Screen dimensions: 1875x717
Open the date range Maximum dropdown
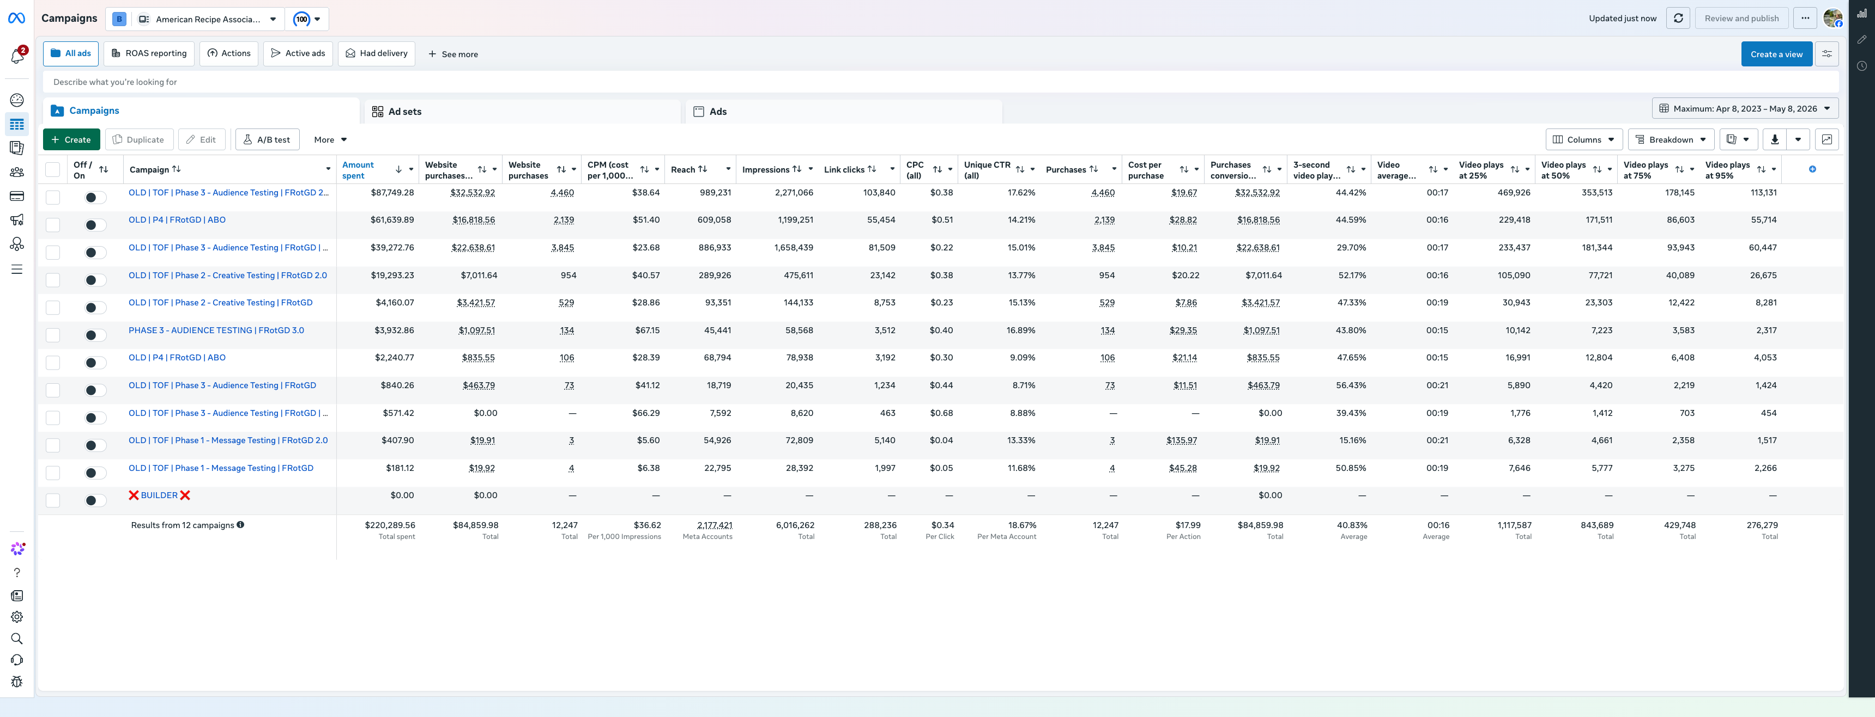(1745, 109)
